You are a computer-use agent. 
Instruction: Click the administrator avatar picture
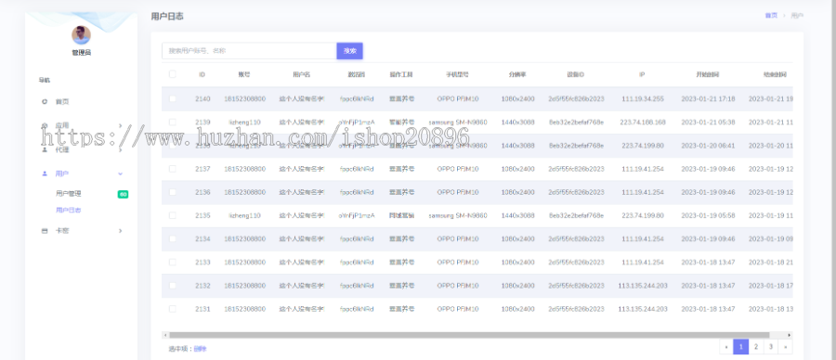pos(81,35)
